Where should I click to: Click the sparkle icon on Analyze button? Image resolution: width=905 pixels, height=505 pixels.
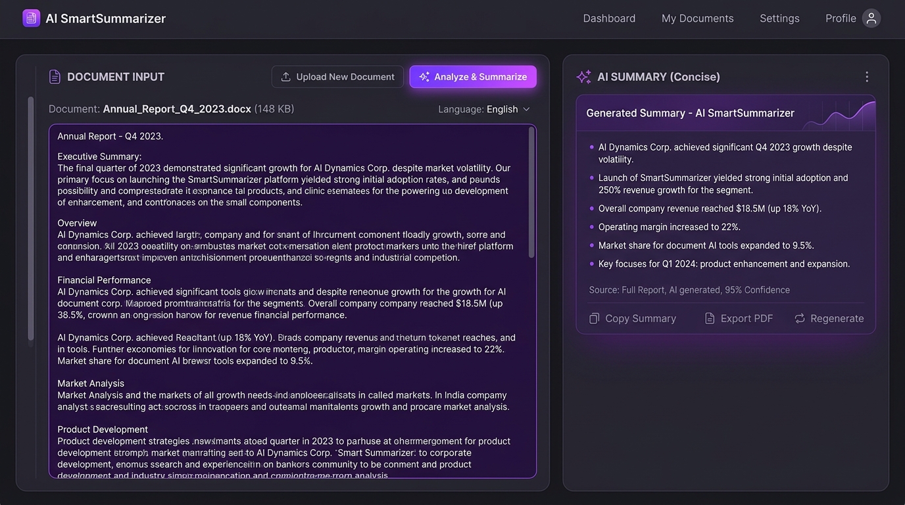(x=424, y=77)
